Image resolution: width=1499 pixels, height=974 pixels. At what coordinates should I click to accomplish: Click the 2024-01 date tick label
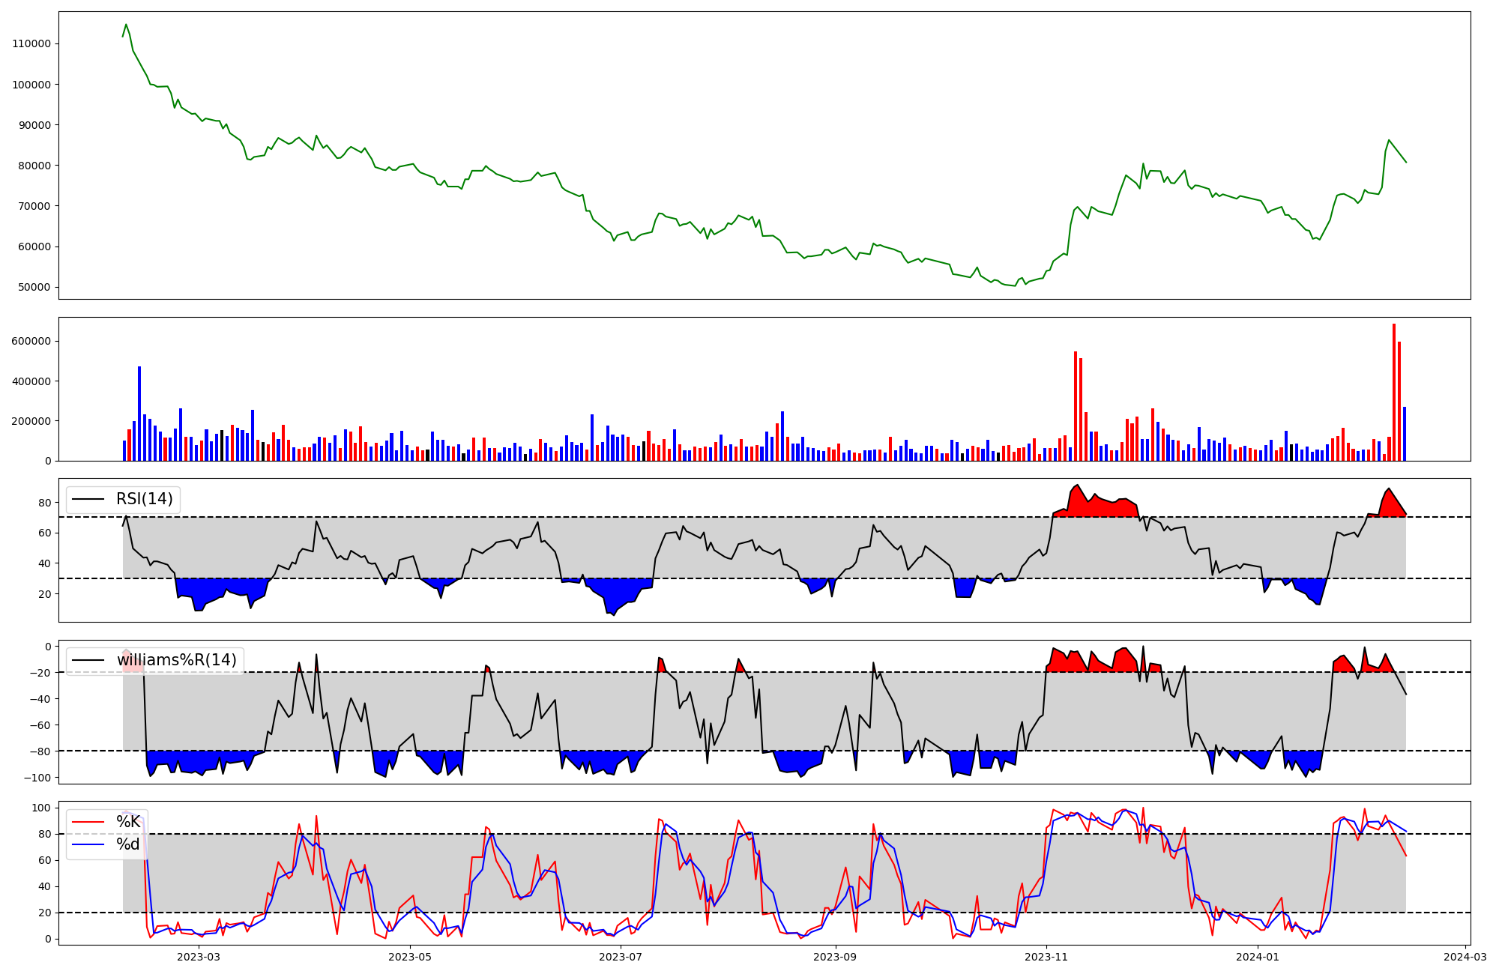[x=1257, y=957]
